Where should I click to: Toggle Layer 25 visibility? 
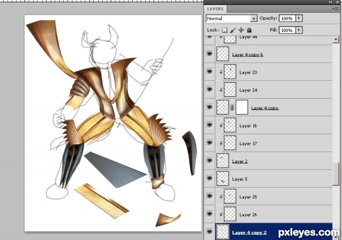click(x=210, y=196)
